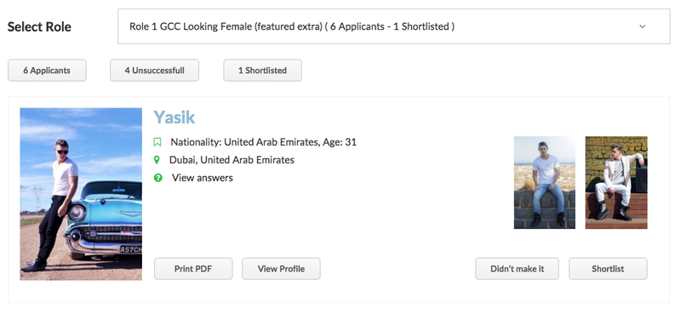Click the green question mark icon
The width and height of the screenshot is (681, 309).
coord(158,178)
